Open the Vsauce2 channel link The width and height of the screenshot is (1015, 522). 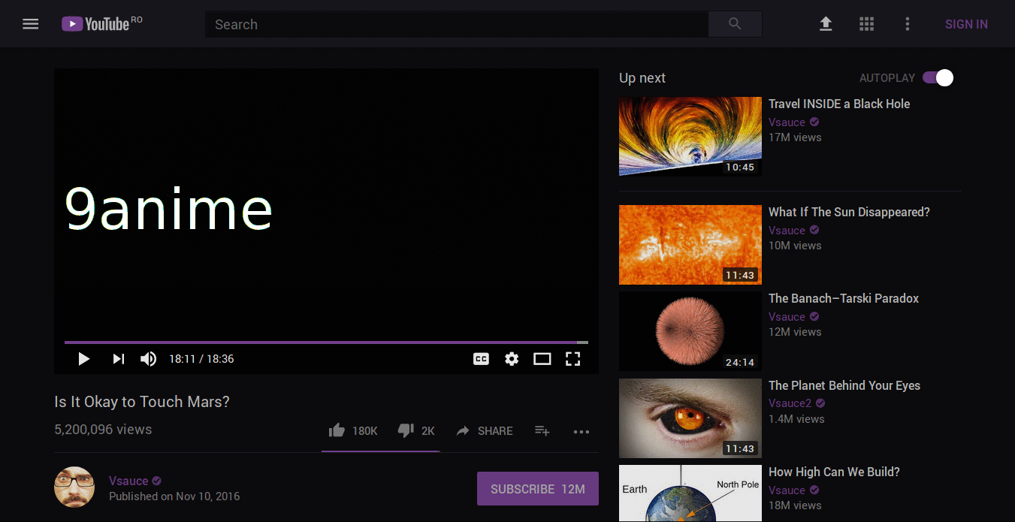[x=790, y=403]
